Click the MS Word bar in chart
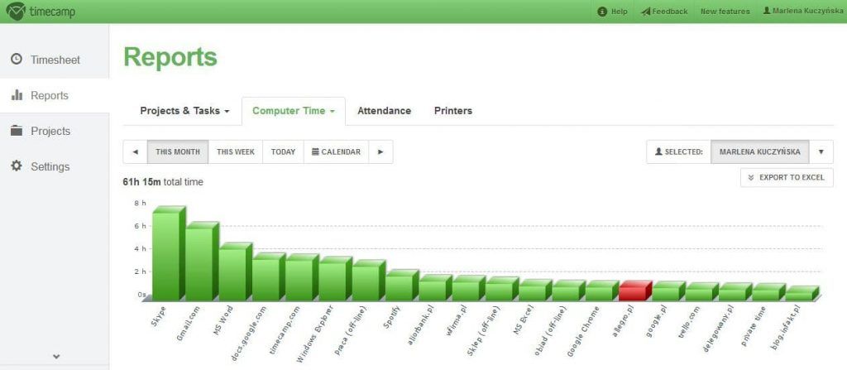 click(235, 271)
